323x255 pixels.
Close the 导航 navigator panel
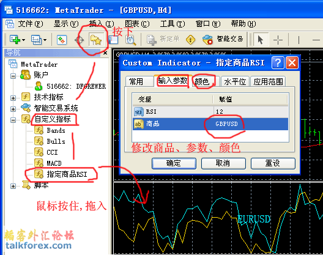[x=105, y=53]
